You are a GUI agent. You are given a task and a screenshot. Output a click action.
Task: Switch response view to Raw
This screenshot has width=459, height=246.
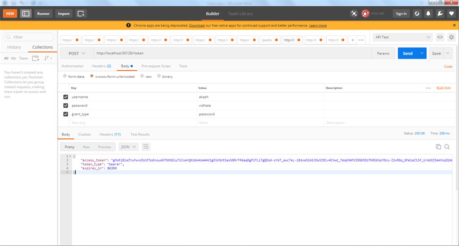(x=87, y=147)
